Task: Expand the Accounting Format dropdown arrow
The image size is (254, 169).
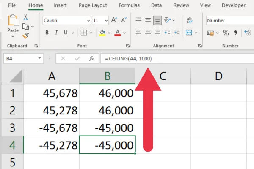Action: 218,33
